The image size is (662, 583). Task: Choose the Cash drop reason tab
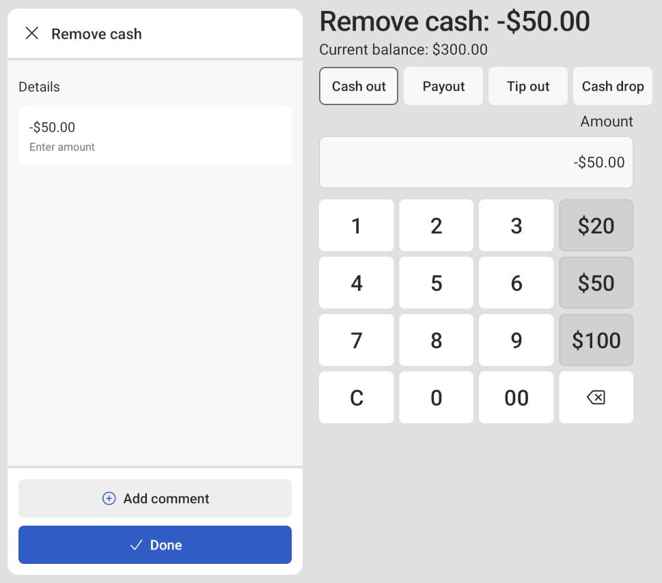(613, 86)
